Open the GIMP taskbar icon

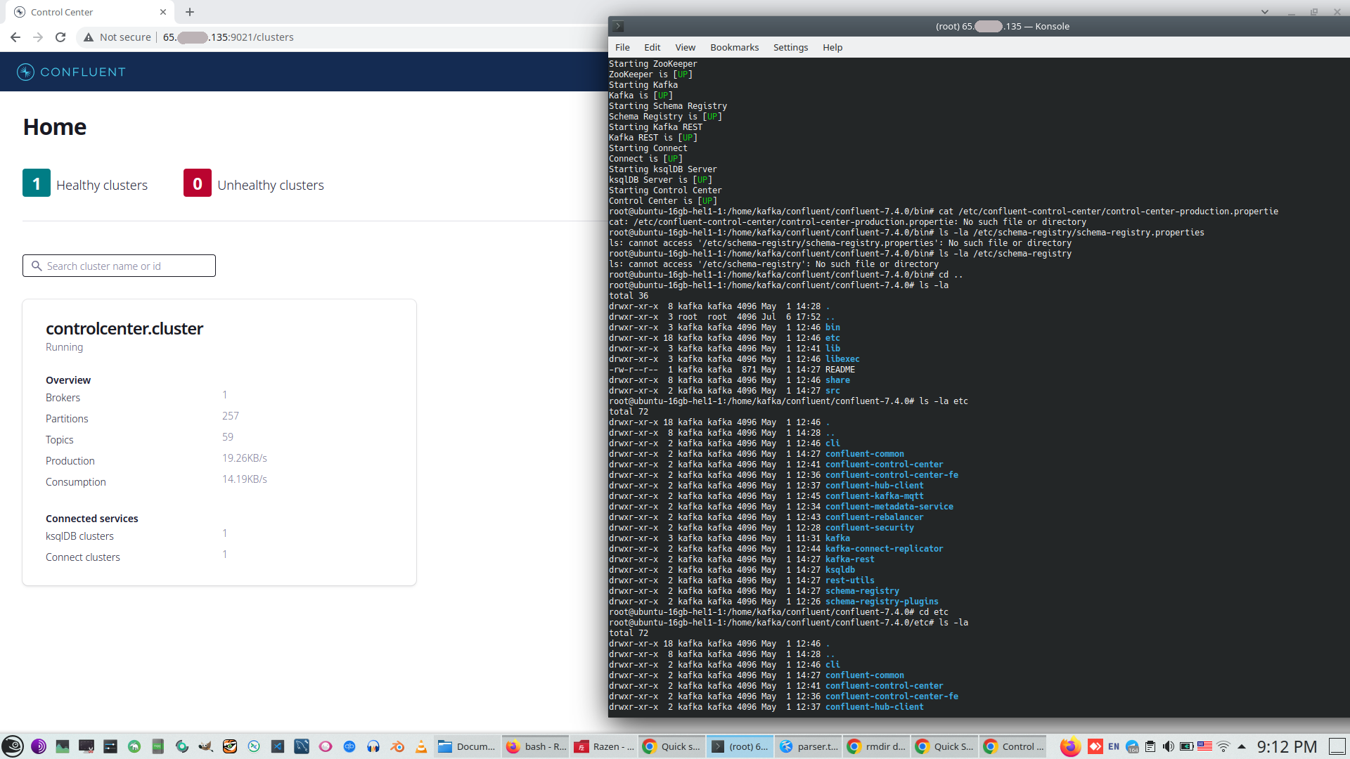coord(206,746)
